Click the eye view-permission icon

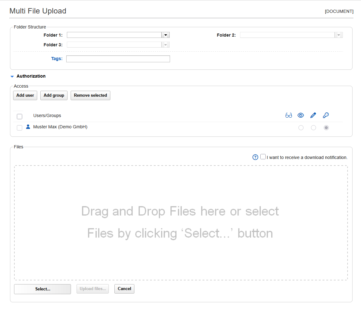301,115
